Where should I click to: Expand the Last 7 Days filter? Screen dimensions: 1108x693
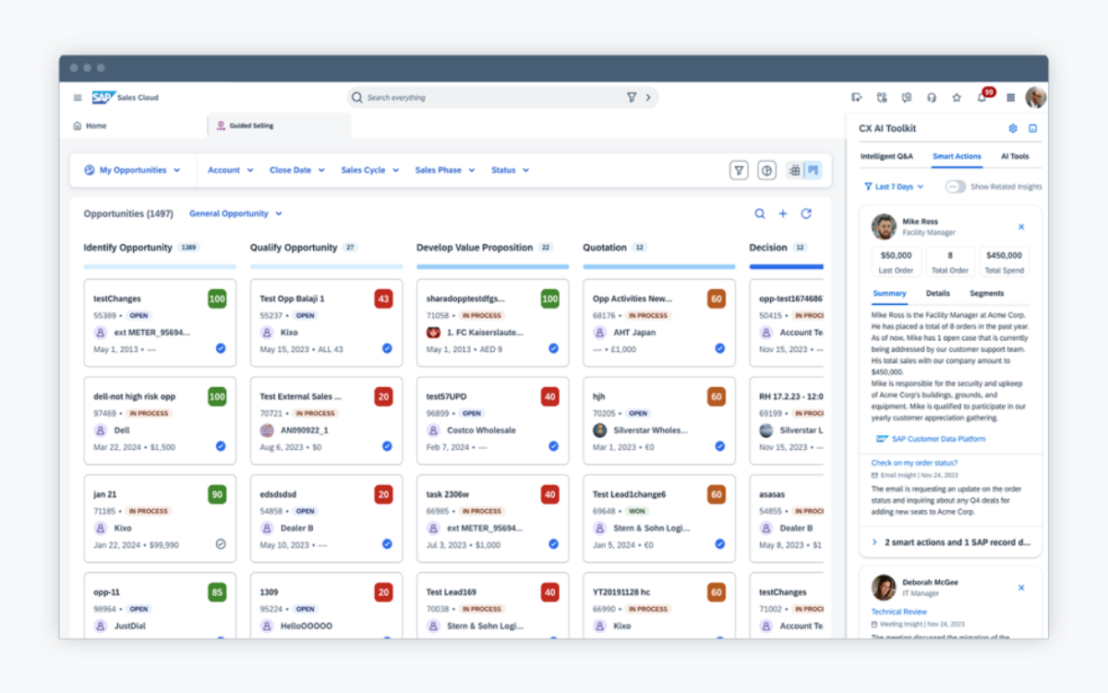[894, 187]
